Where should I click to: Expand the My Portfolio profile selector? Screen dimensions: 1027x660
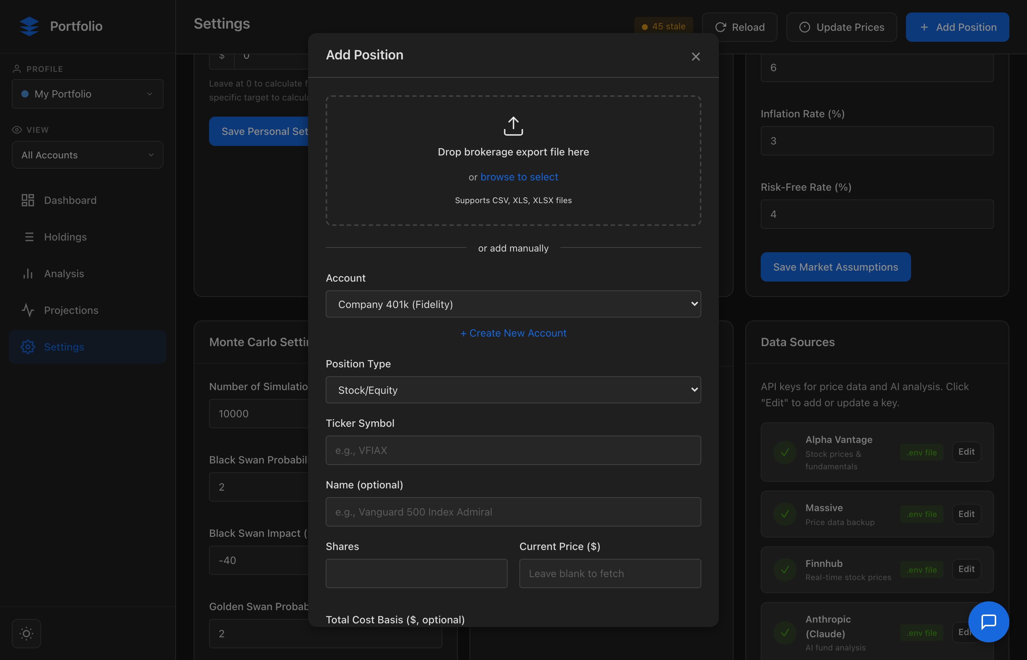point(87,94)
